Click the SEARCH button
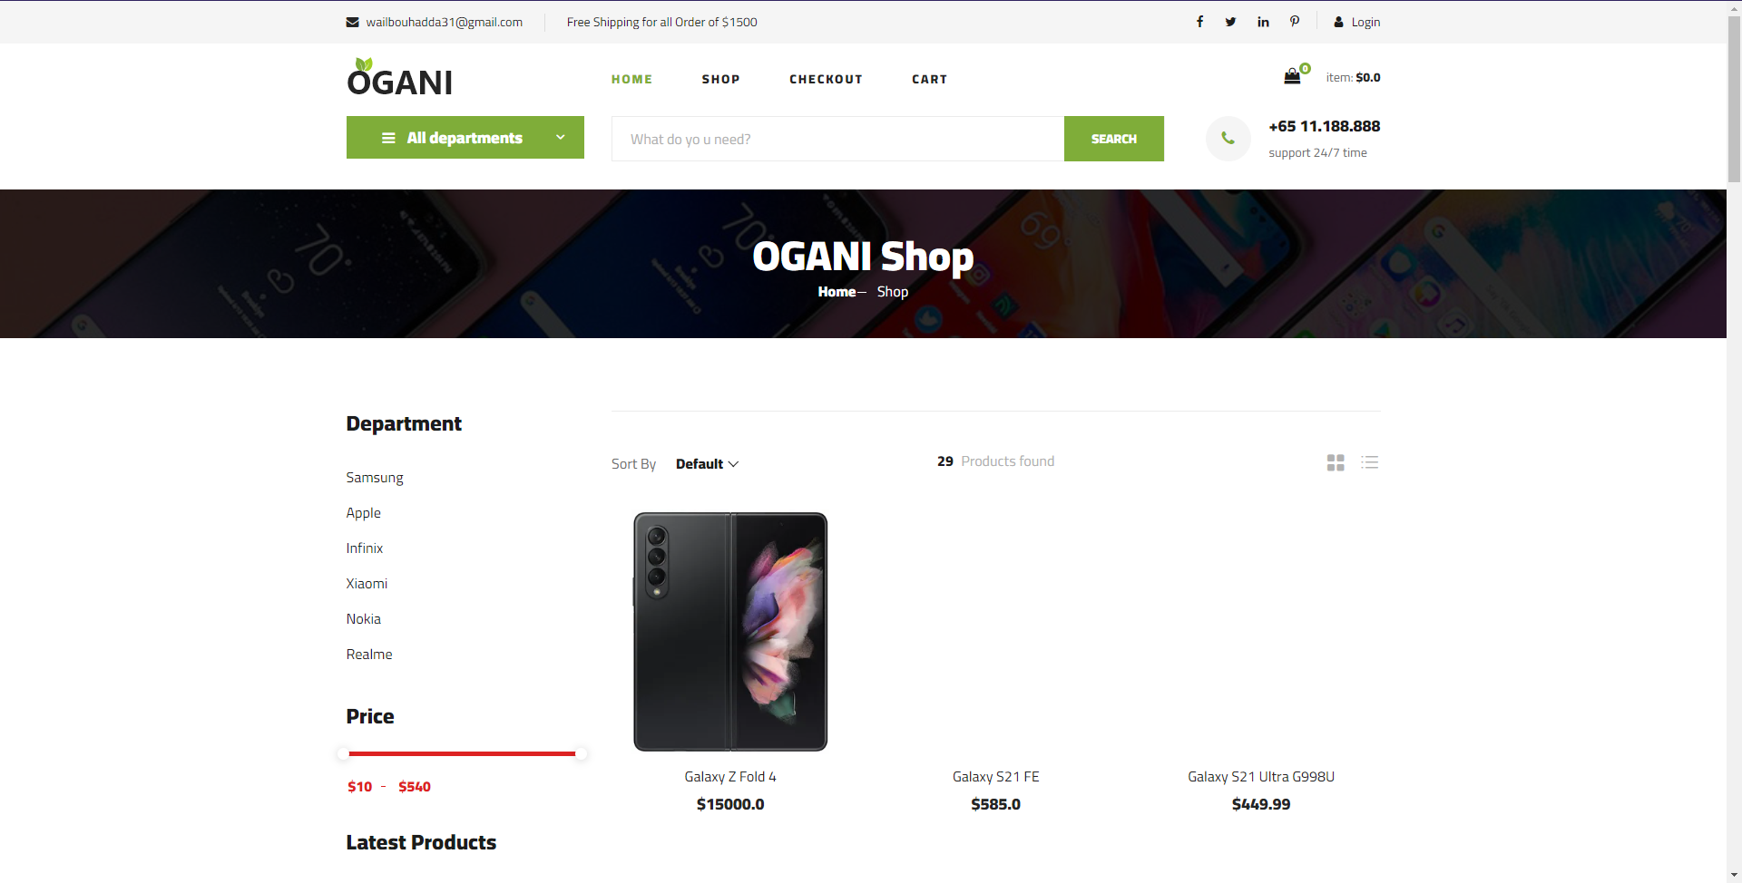The width and height of the screenshot is (1742, 883). point(1113,138)
